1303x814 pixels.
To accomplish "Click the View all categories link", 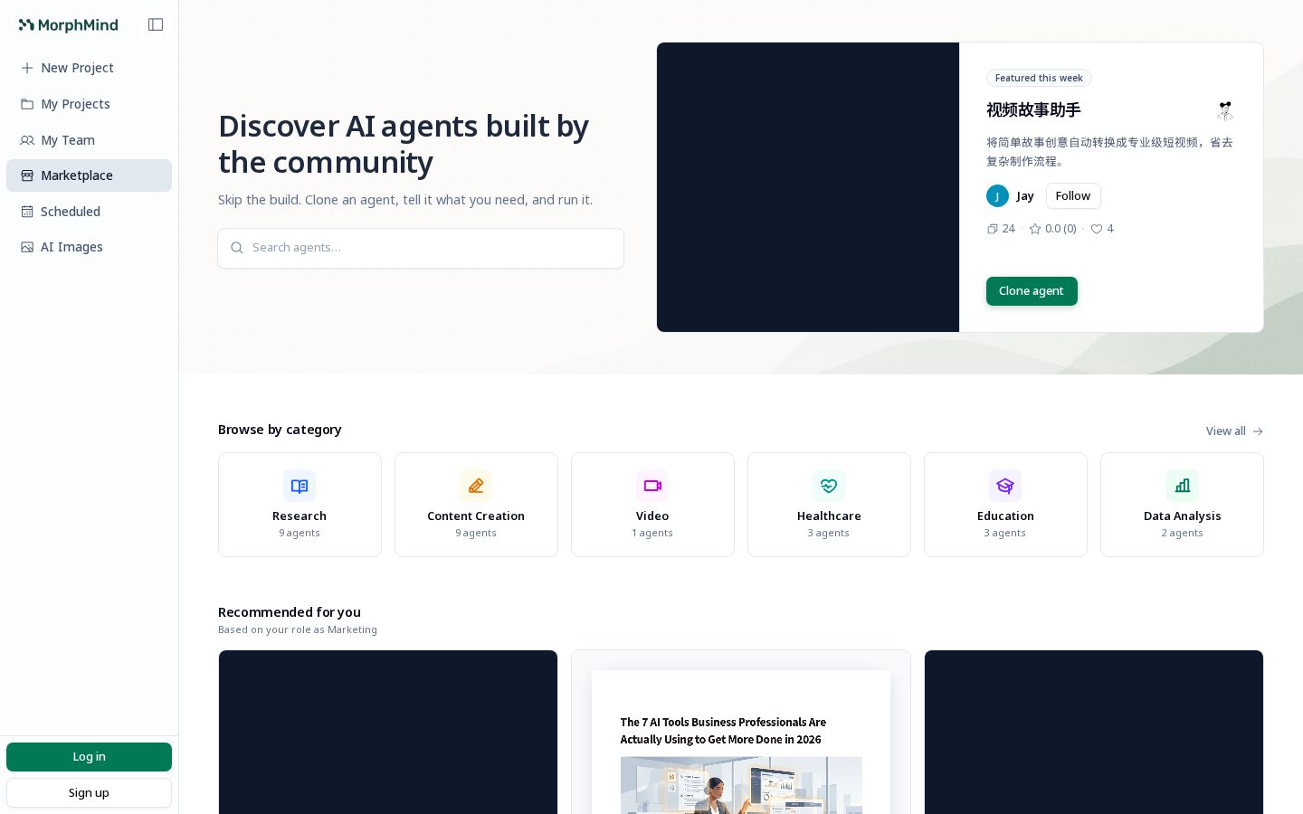I will [1234, 431].
